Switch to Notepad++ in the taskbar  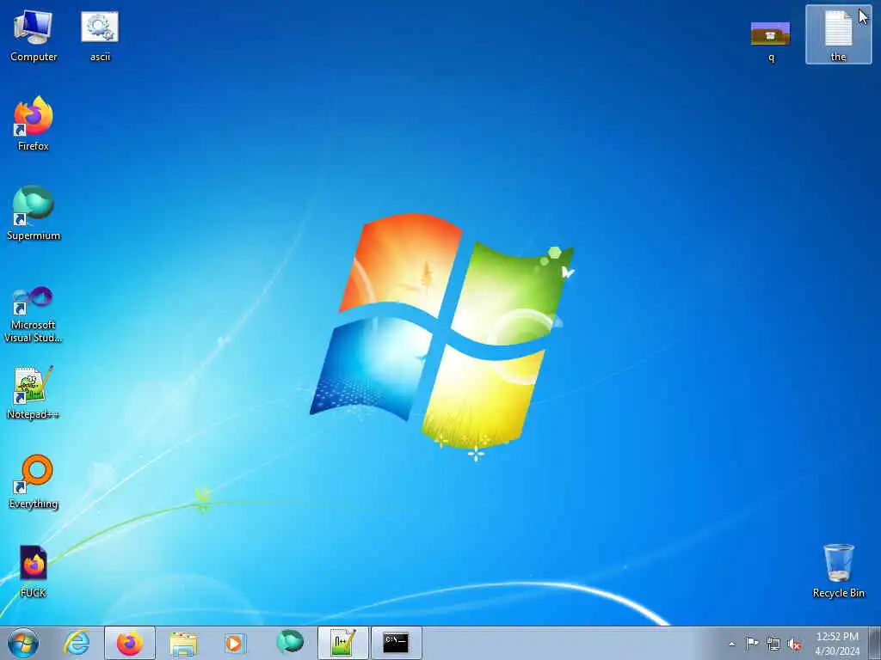coord(342,643)
